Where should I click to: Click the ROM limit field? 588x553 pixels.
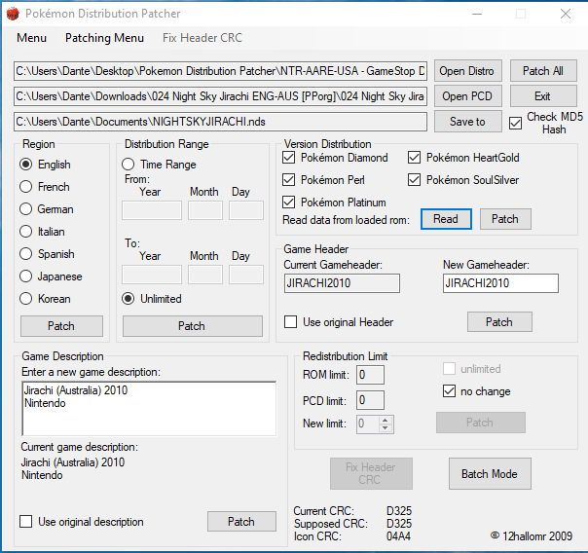coord(370,375)
